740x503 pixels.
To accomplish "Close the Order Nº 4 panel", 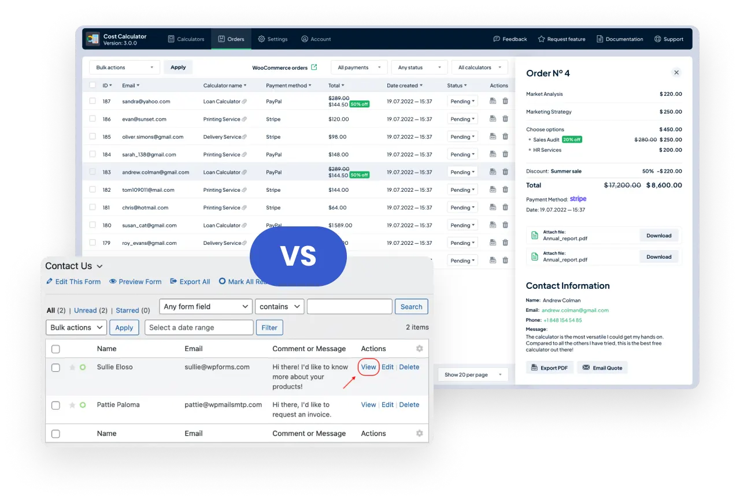I will pos(676,73).
